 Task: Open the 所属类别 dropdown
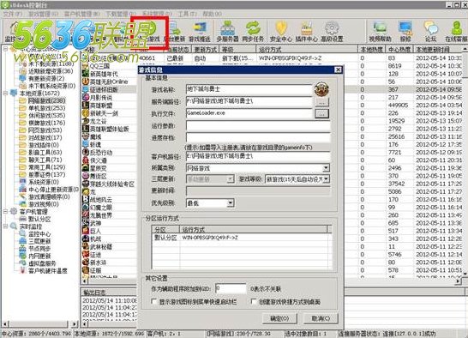(327, 168)
